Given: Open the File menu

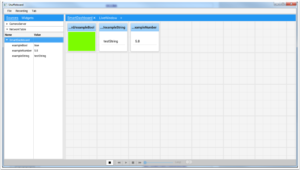Looking at the screenshot, I should (9, 11).
